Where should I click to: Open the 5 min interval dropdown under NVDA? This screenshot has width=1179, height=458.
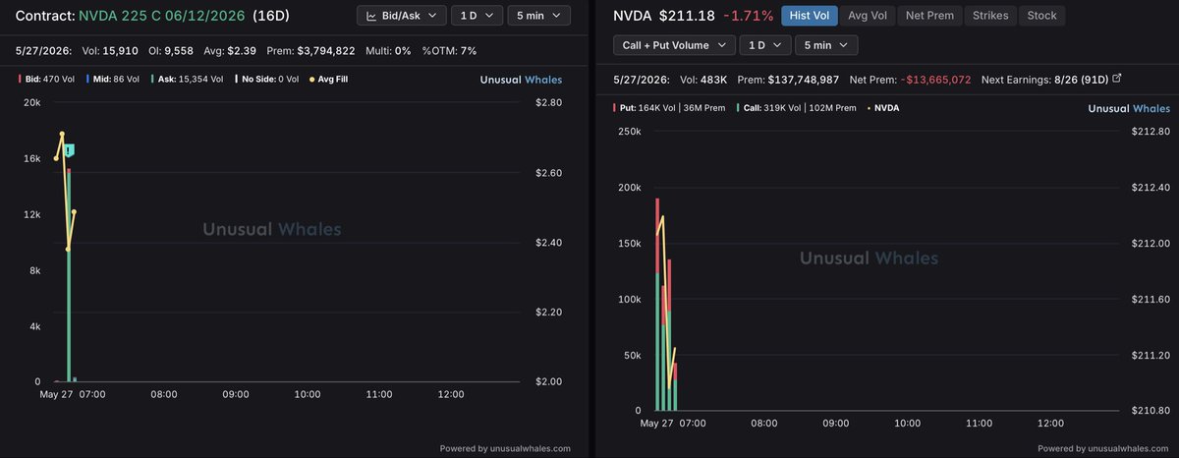click(x=825, y=45)
